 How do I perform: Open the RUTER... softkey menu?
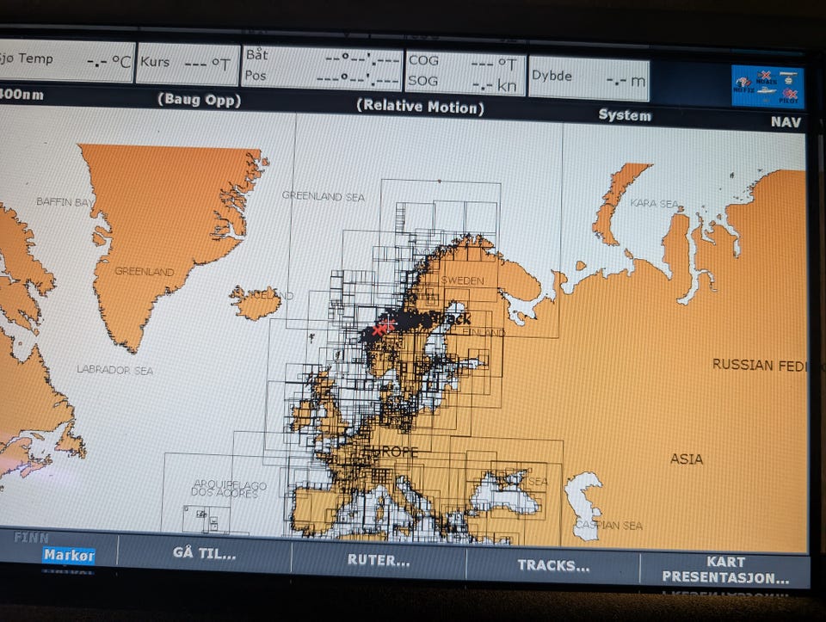tap(379, 560)
